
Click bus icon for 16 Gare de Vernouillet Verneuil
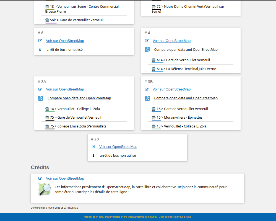tap(154, 109)
